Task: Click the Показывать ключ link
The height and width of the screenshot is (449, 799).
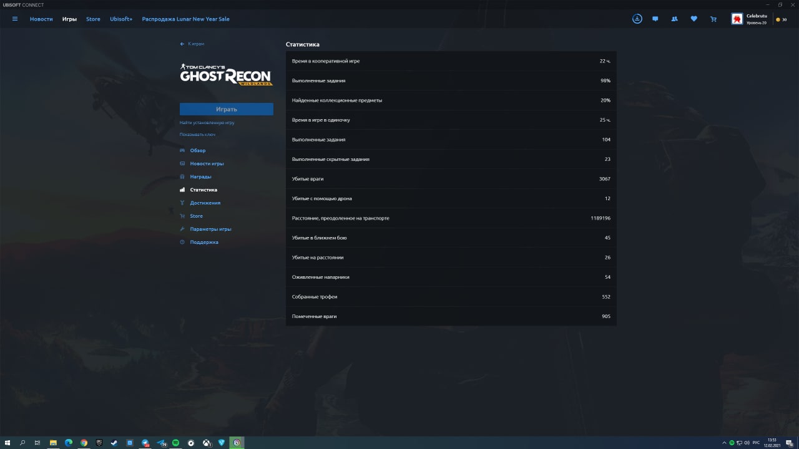Action: point(197,135)
